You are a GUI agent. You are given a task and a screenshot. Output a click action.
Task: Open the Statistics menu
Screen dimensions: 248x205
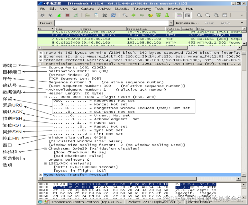point(122,9)
